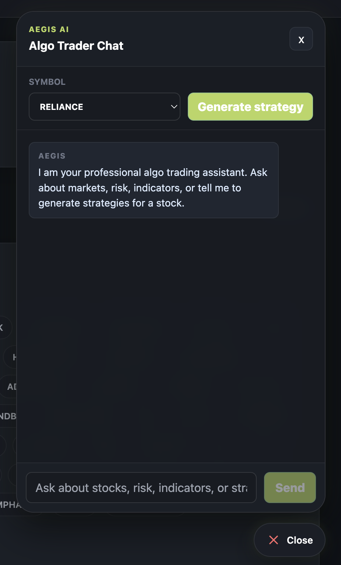Click the RELIANCE text in the selector
The width and height of the screenshot is (341, 565).
(61, 107)
